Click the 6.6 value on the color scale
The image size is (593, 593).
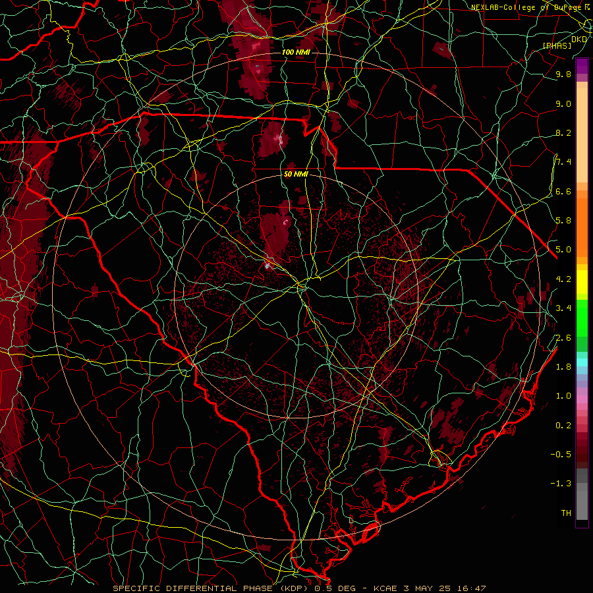[x=563, y=191]
